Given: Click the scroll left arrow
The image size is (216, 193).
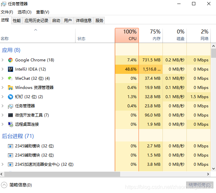Looking at the screenshot, I should point(2,174).
